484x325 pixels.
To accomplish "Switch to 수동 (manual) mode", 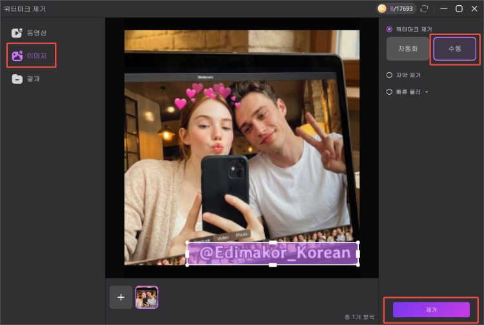I will pyautogui.click(x=454, y=49).
